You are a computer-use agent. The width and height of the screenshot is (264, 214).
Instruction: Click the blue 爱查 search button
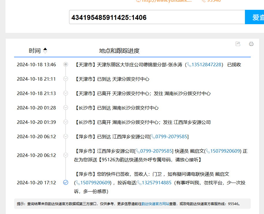254,17
